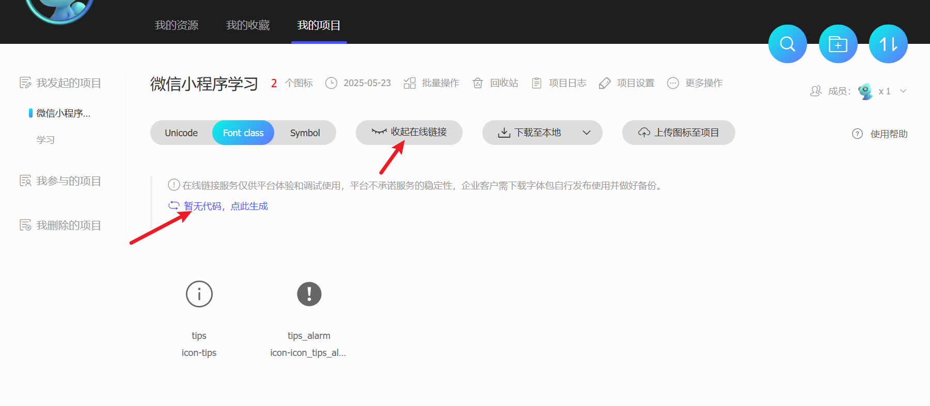Select the Font class mode
Screen dimensions: 930x406
(243, 133)
